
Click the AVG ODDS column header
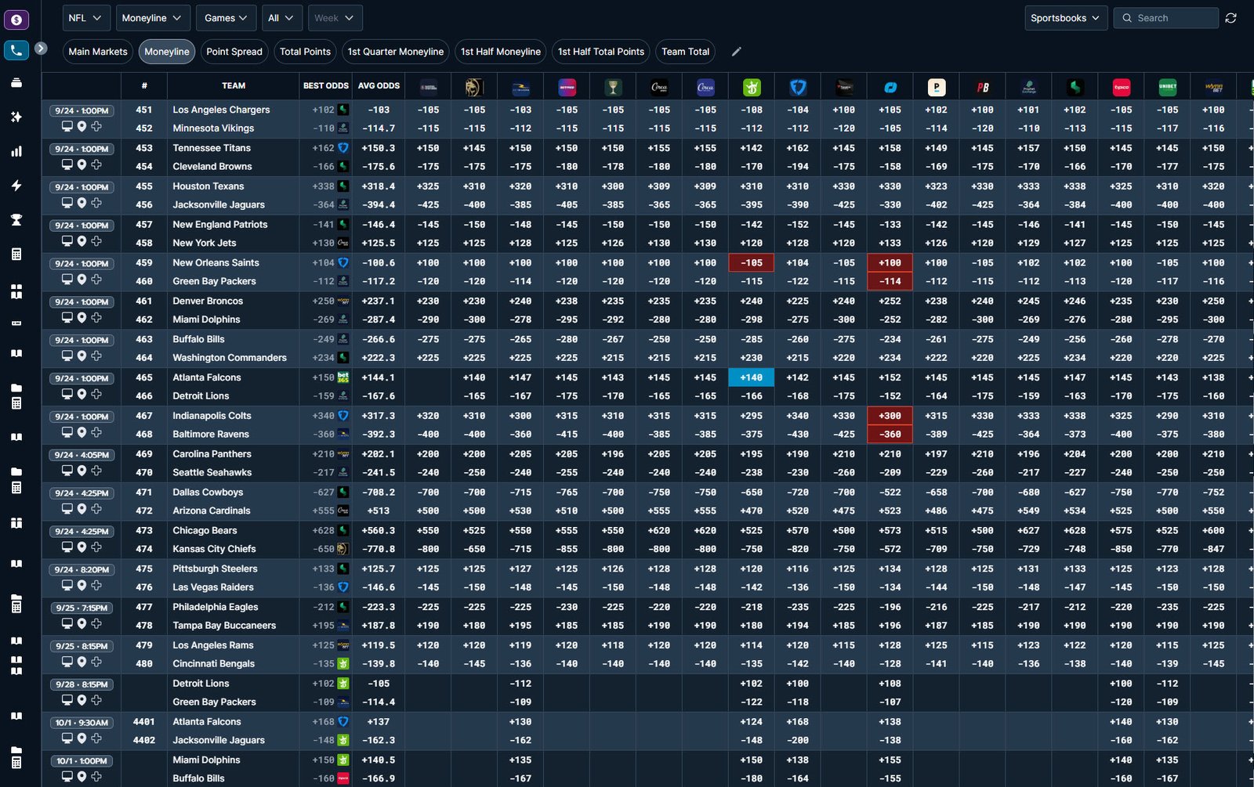[x=379, y=86]
